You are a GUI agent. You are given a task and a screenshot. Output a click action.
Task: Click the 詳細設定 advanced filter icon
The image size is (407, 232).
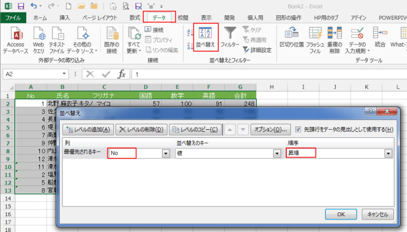tap(257, 50)
